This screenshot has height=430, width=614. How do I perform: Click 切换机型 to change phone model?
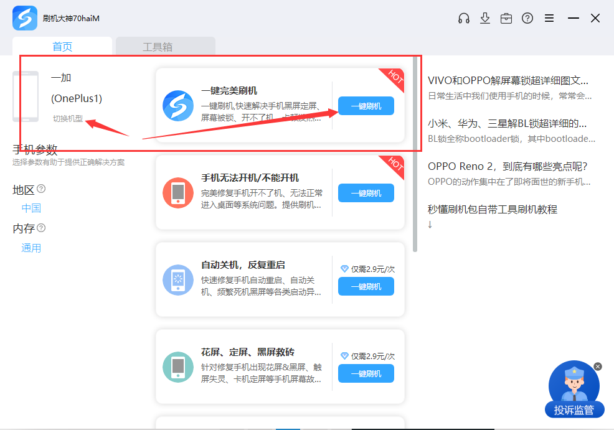click(x=67, y=118)
